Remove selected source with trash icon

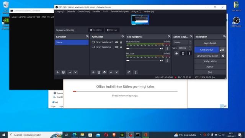99,72
